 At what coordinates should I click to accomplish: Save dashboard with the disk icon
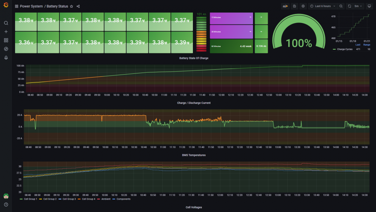[x=294, y=6]
